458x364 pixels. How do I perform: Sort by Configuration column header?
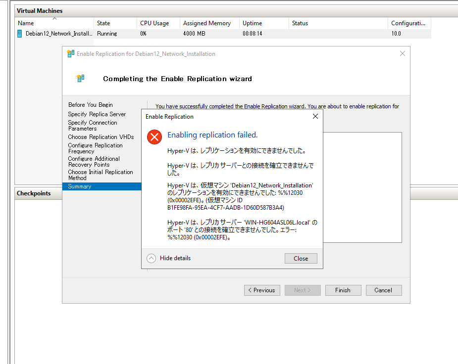(409, 23)
